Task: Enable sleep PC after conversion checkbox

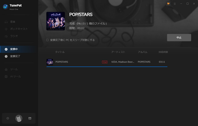Action: 47,40
